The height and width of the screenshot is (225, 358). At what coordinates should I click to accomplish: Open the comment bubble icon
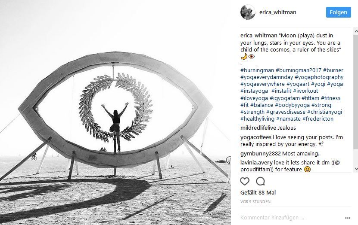(x=260, y=181)
